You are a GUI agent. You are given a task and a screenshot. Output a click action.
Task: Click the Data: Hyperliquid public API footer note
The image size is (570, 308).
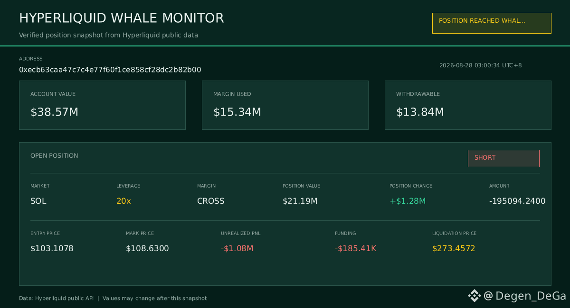(x=57, y=299)
